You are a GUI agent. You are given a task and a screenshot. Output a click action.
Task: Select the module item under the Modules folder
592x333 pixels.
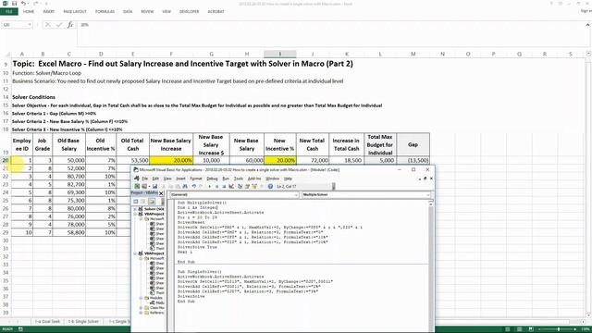[158, 302]
